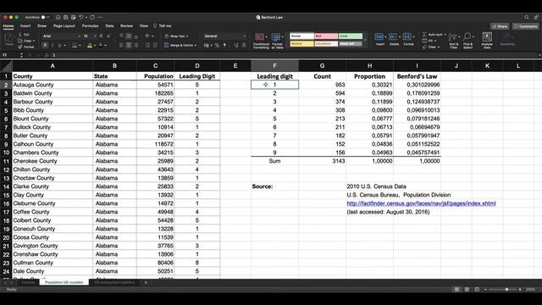This screenshot has width=542, height=305.
Task: Open the census.gov factfinder hyperlink
Action: 421,203
